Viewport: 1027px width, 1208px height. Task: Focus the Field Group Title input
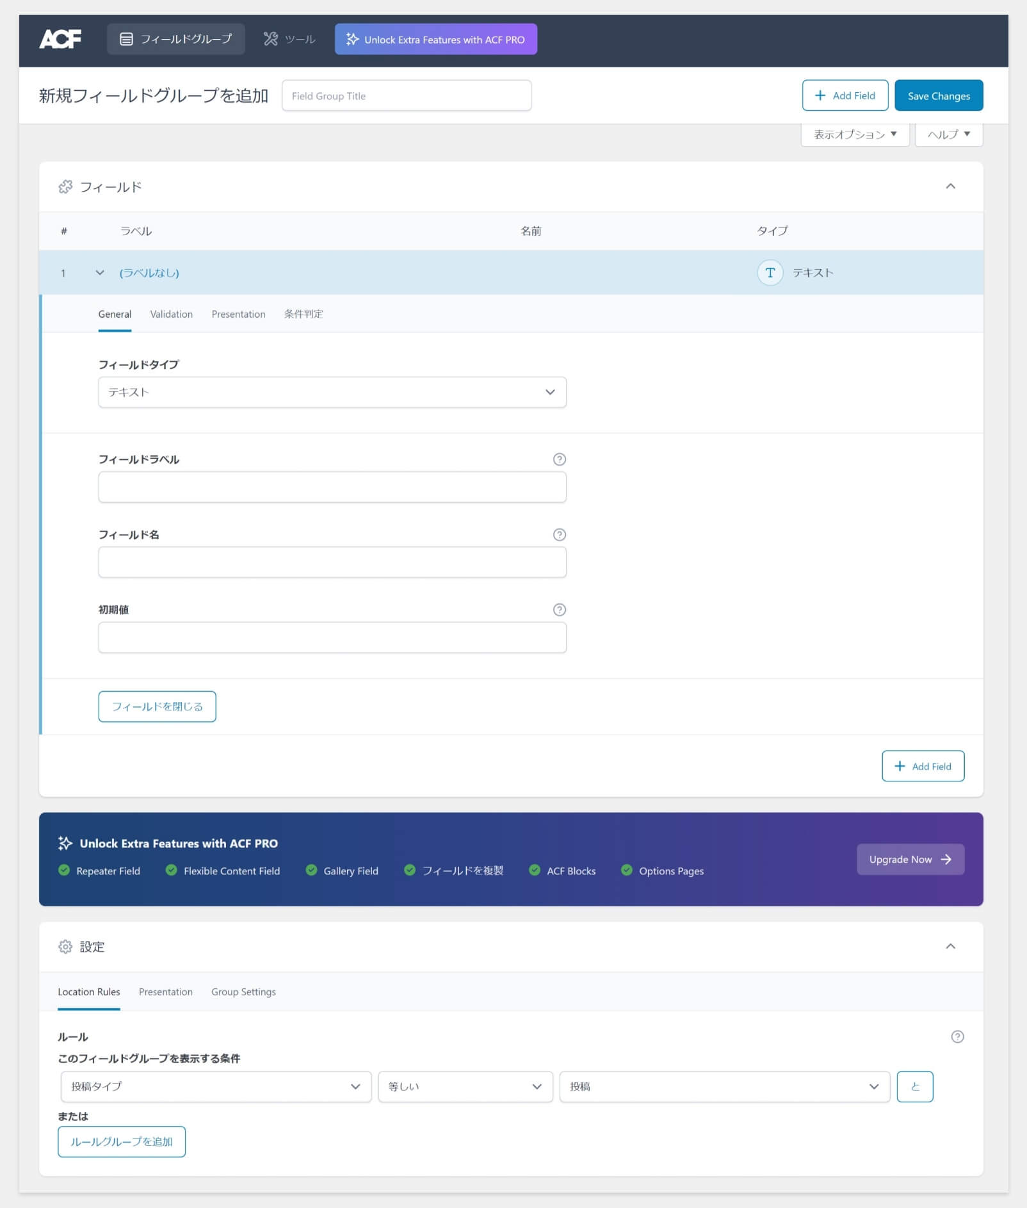tap(407, 95)
